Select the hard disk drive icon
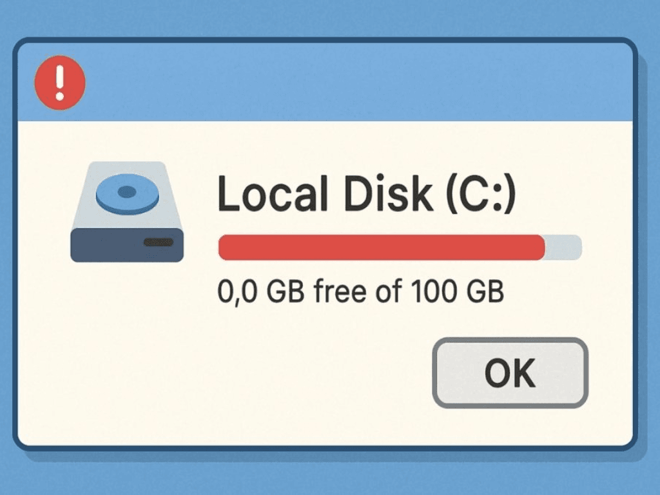Viewport: 660px width, 495px height. pyautogui.click(x=127, y=213)
